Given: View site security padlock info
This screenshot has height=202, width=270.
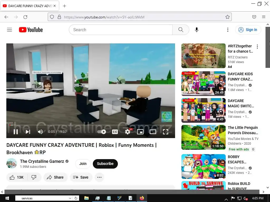Looking at the screenshot, I should [x=59, y=17].
